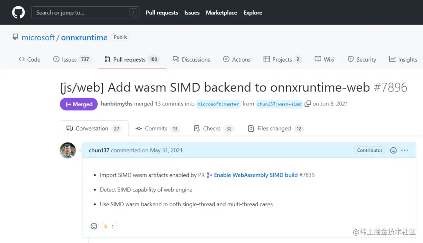
Task: Click the Issues count badge 737
Action: [x=85, y=59]
